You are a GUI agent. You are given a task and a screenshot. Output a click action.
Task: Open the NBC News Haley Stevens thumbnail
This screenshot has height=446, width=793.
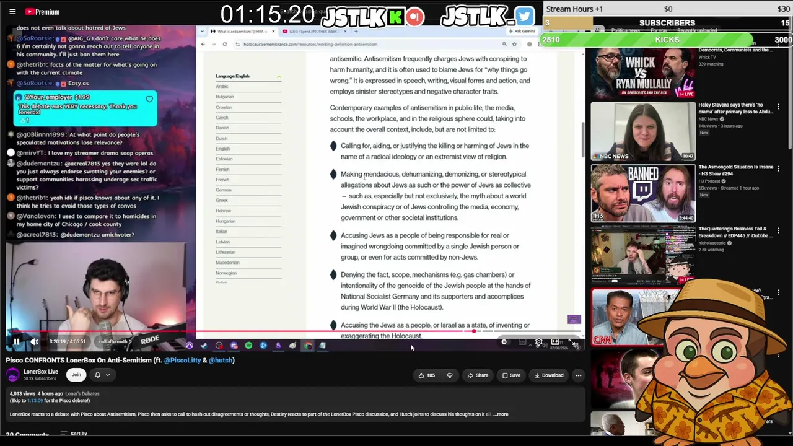[x=643, y=131]
